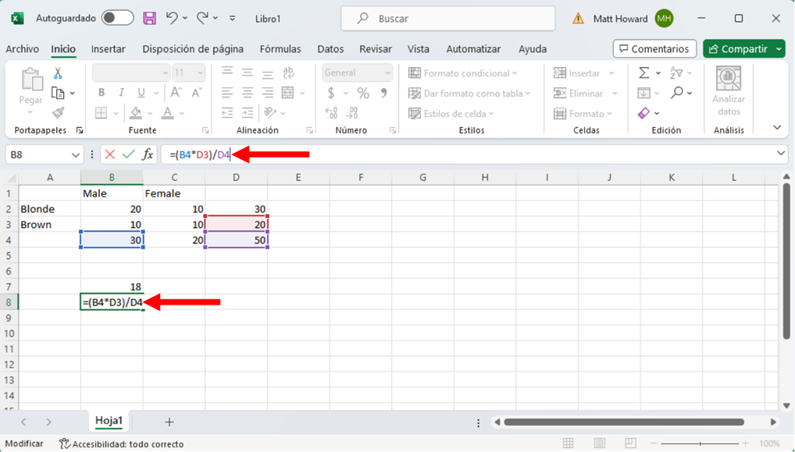Image resolution: width=795 pixels, height=452 pixels.
Task: Add a new sheet with plus icon
Action: tap(169, 422)
